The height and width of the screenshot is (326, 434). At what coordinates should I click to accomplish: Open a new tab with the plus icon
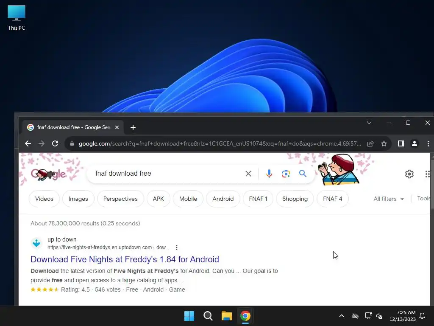point(133,127)
